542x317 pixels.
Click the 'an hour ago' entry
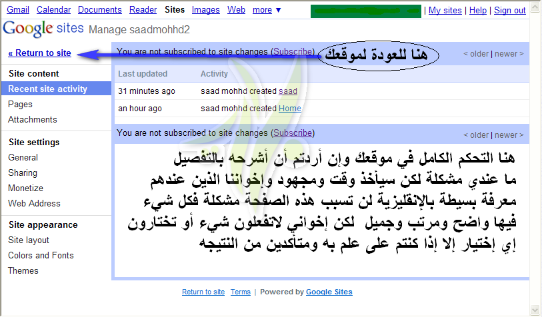[x=140, y=109]
